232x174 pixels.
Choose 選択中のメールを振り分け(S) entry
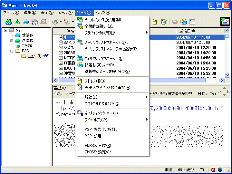coord(112,72)
